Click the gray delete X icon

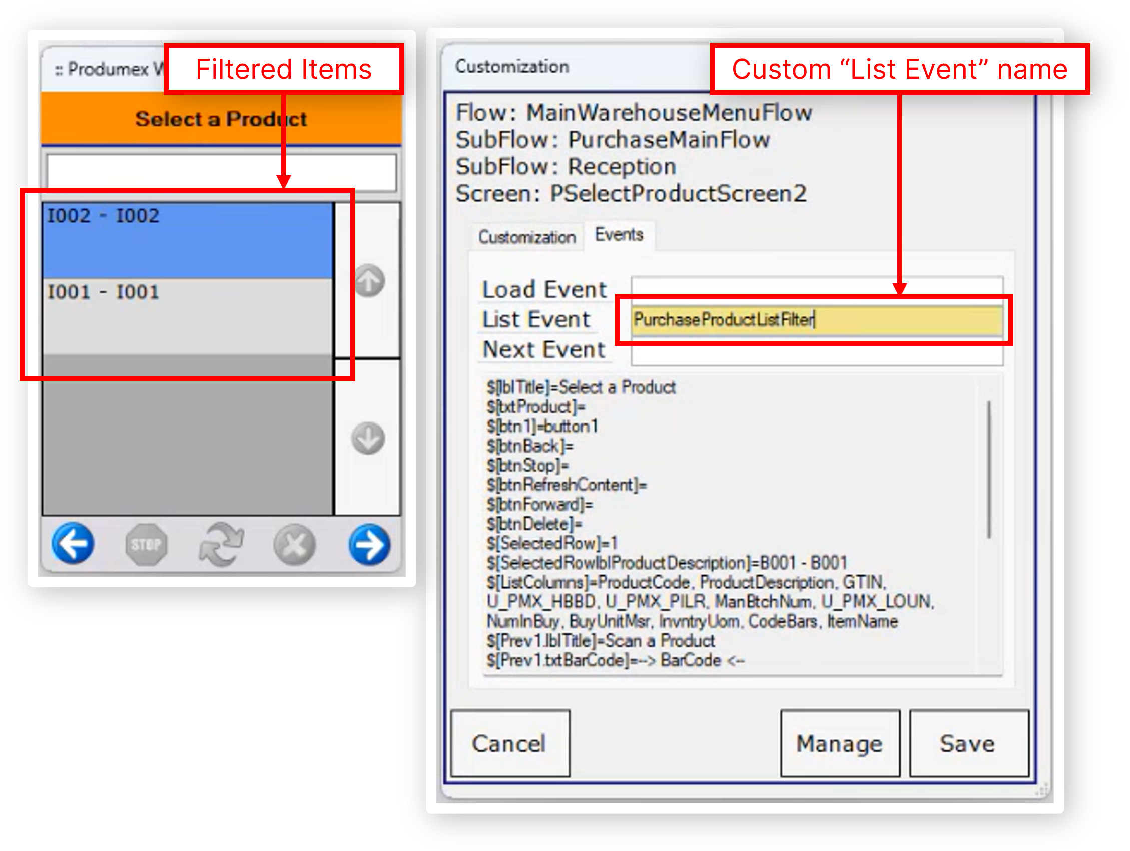[x=294, y=544]
